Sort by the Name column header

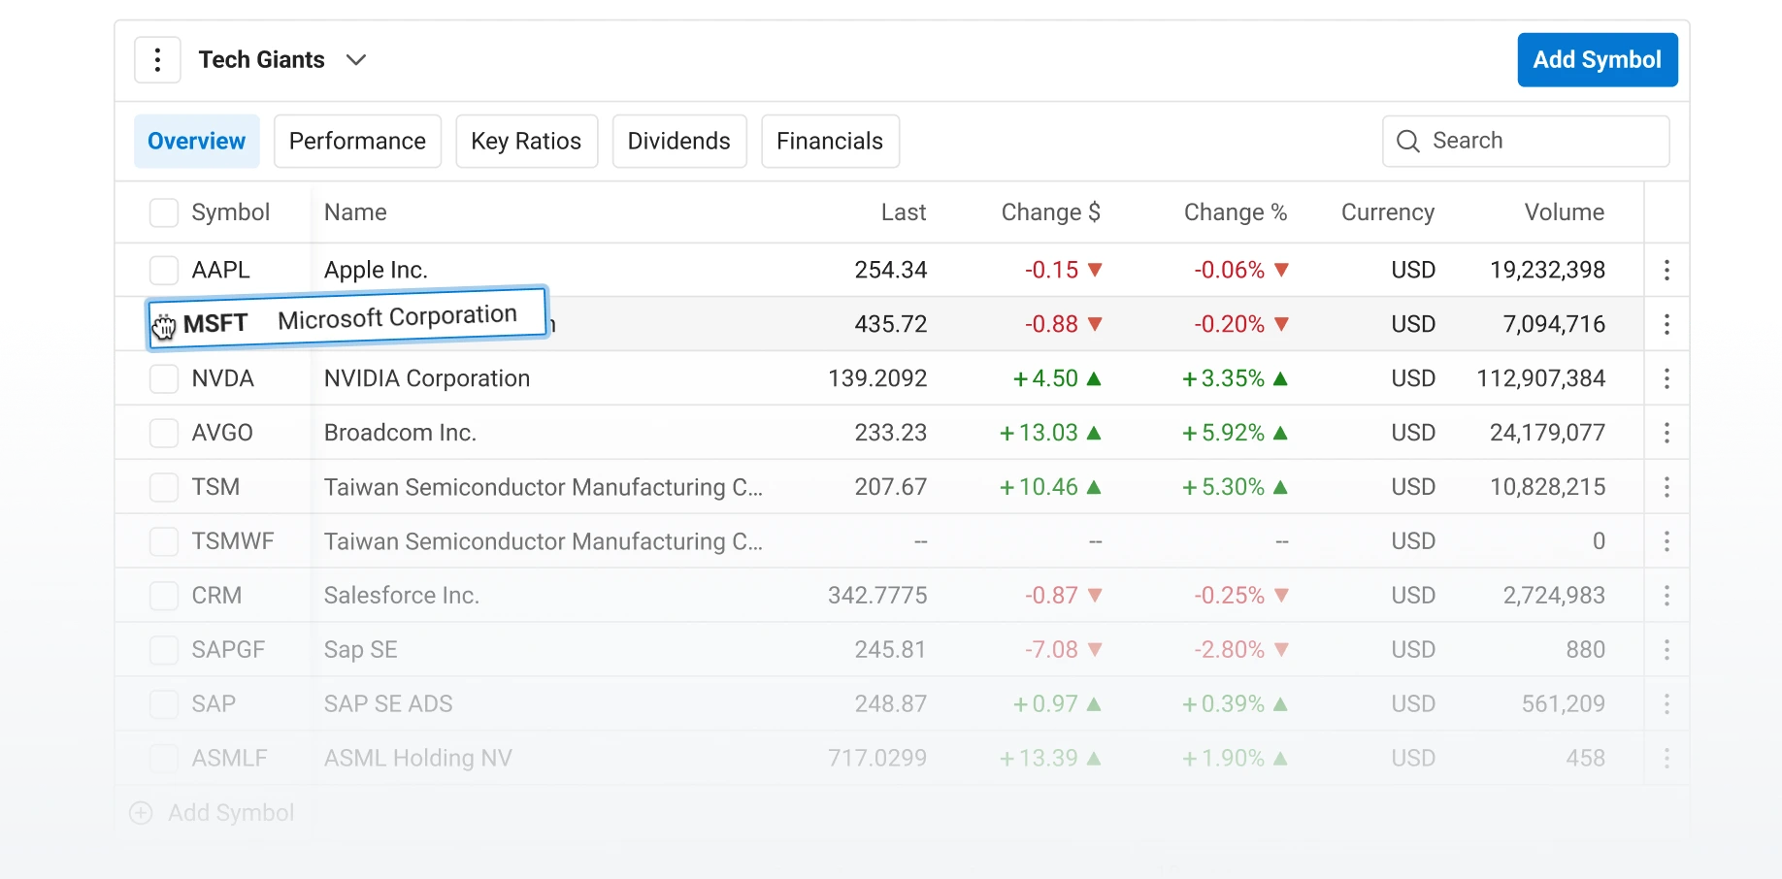click(x=355, y=212)
